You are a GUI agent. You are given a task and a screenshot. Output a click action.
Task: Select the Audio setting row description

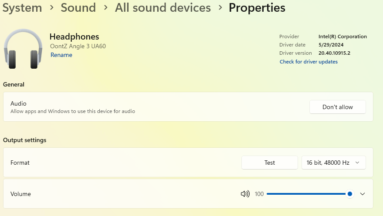click(x=73, y=111)
